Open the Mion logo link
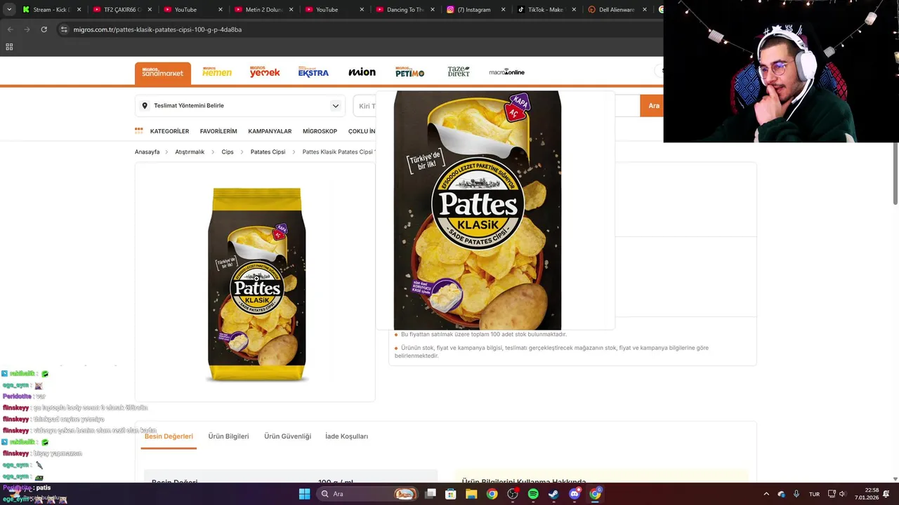Screen dimensions: 899x505 (x=362, y=72)
